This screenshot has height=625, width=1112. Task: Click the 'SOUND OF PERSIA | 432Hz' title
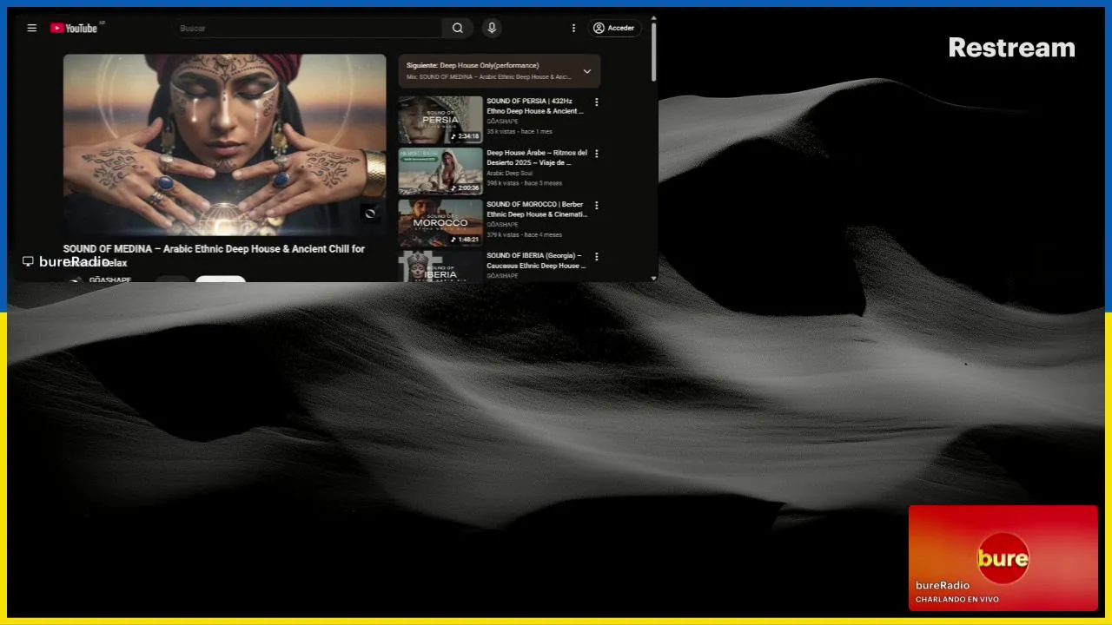tap(536, 106)
